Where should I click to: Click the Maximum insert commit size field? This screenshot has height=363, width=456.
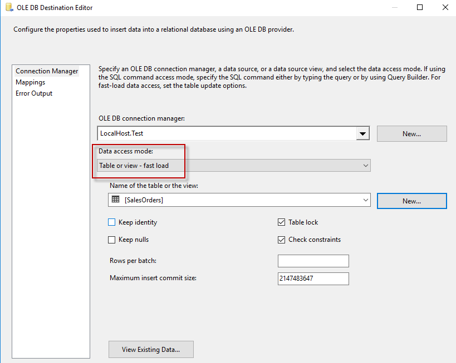(x=313, y=279)
